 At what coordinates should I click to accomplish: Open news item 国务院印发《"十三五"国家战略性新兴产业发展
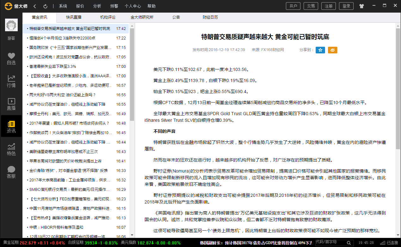(x=76, y=48)
